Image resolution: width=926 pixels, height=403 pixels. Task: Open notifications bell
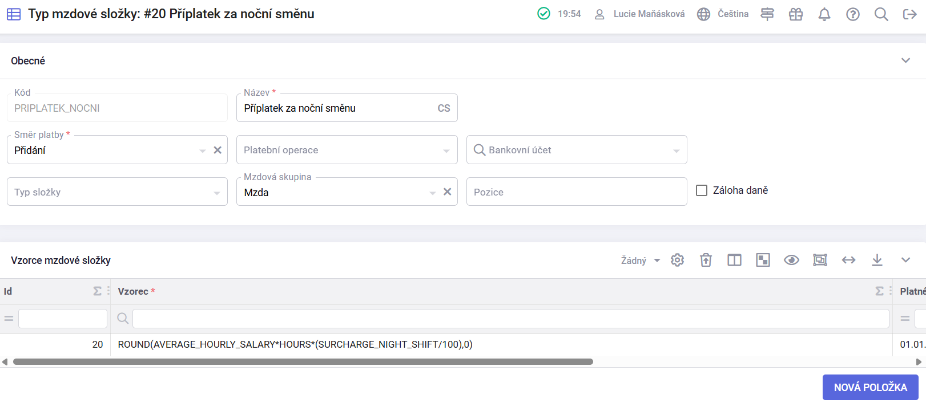(824, 14)
